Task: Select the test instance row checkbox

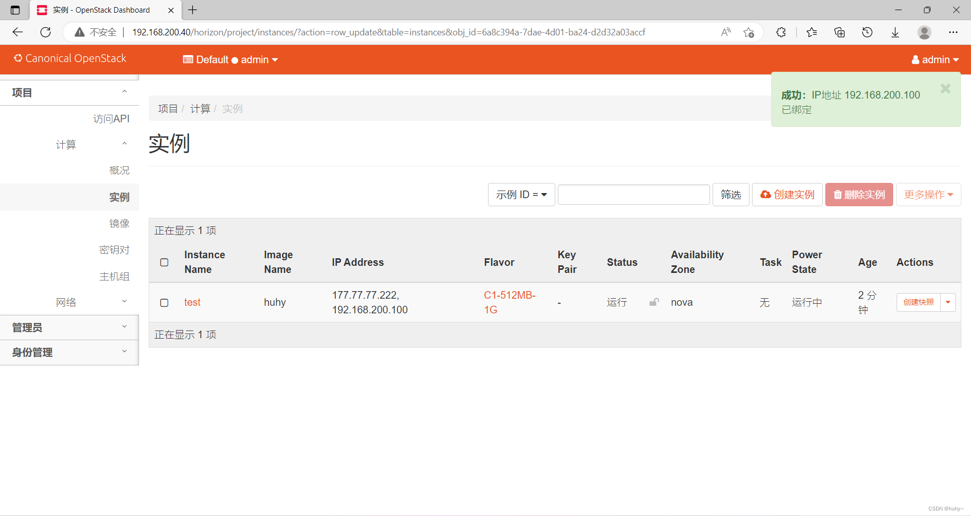Action: (x=164, y=303)
